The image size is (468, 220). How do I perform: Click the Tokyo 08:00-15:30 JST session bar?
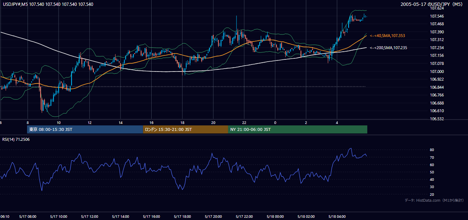(x=85, y=129)
